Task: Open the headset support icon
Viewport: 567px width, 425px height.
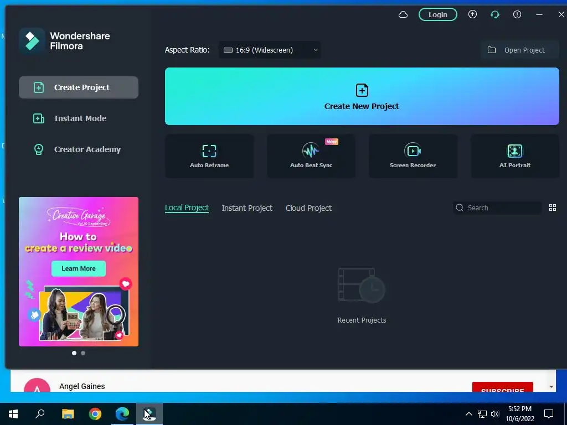Action: (494, 14)
